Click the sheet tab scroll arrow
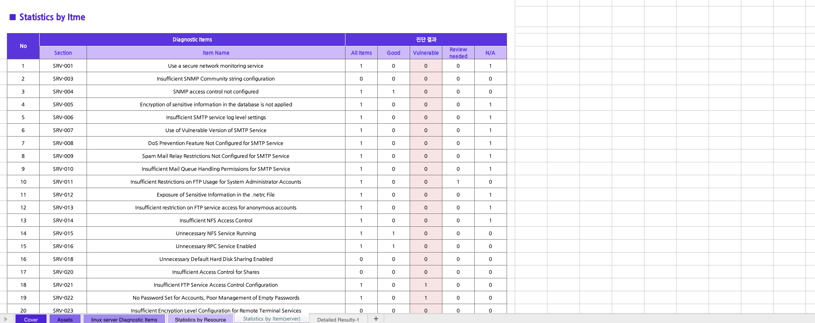Image resolution: width=815 pixels, height=323 pixels. pos(6,319)
